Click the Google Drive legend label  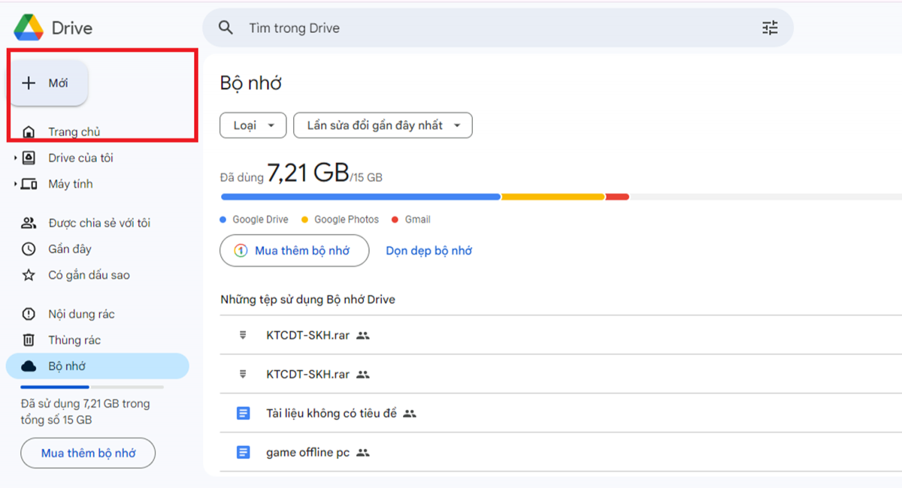260,219
